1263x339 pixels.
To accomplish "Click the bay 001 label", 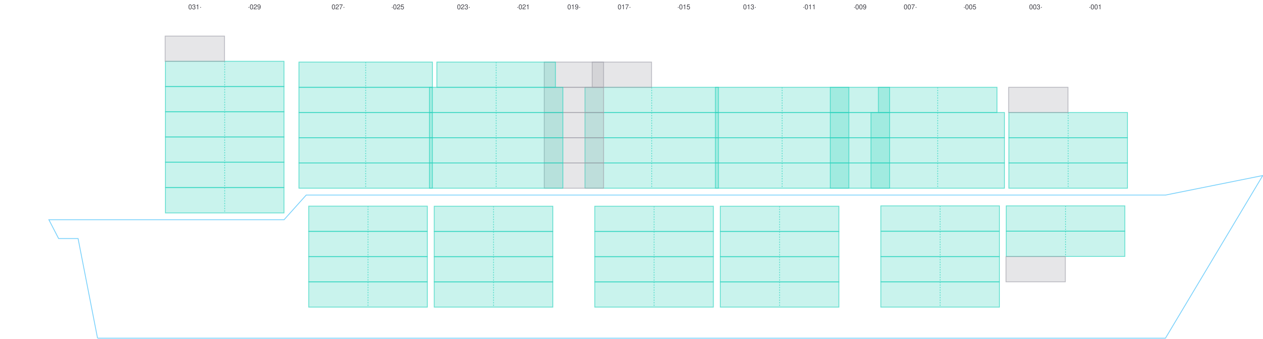I will point(1095,7).
